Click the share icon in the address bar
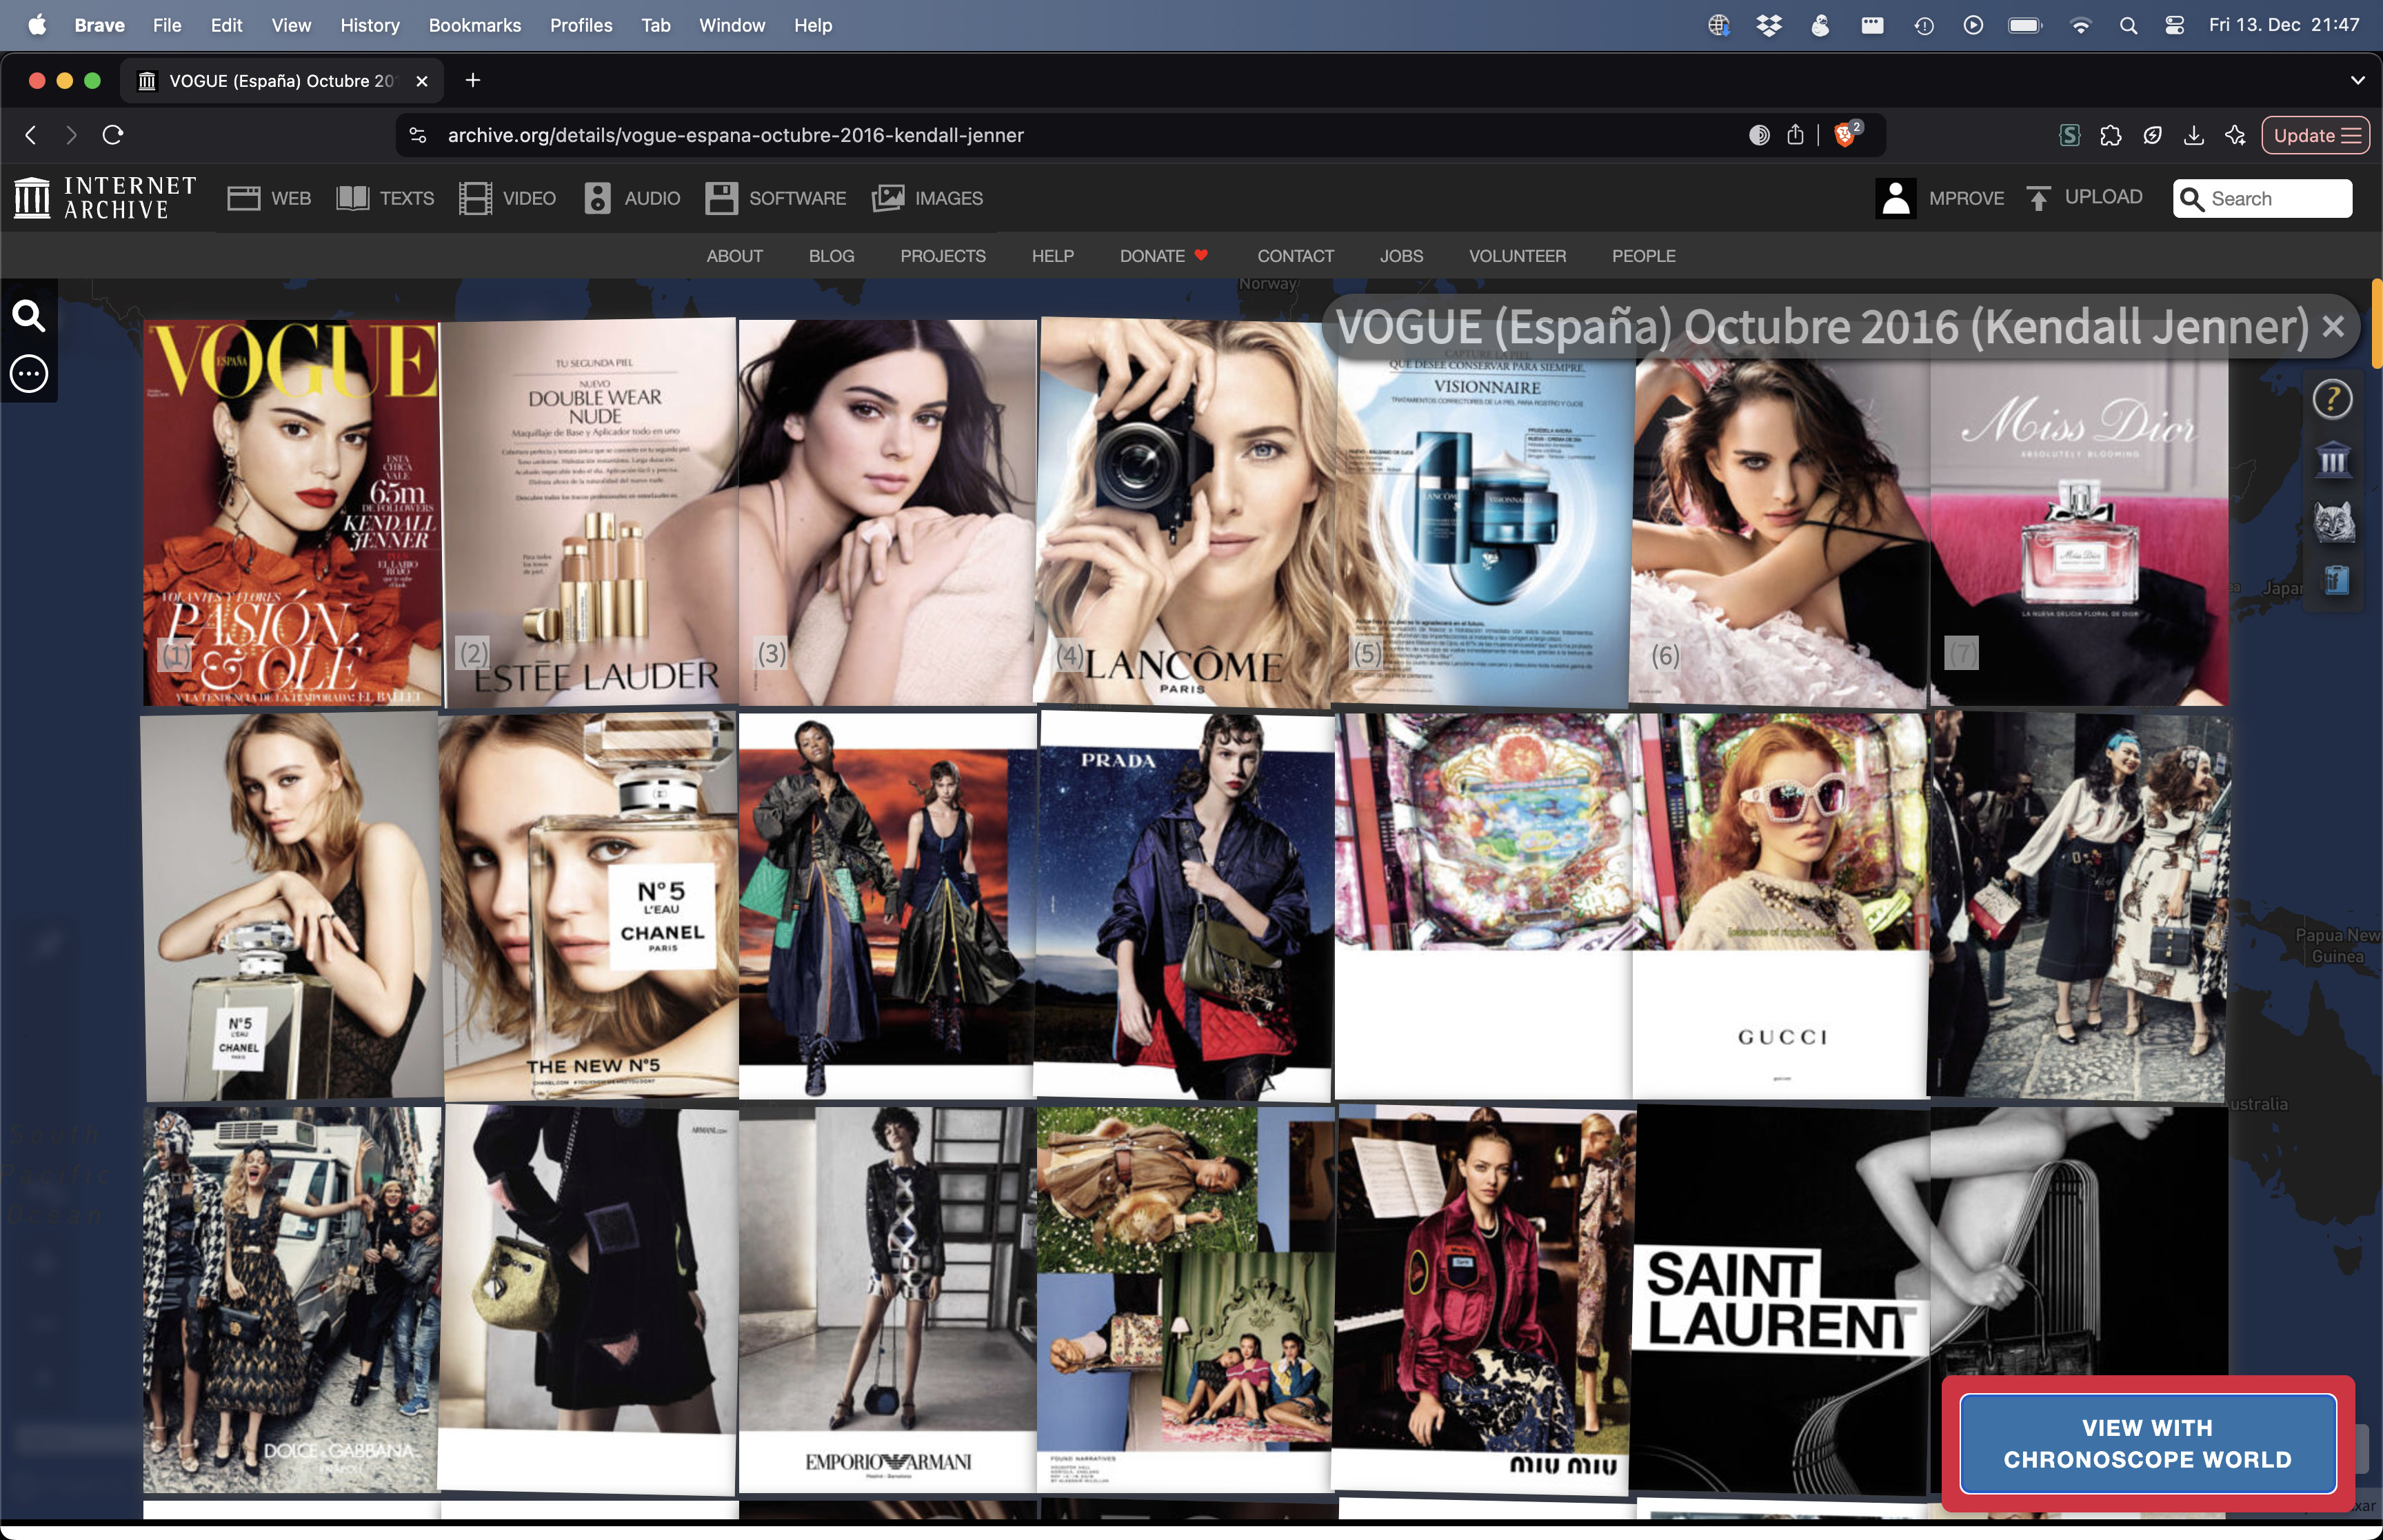 coord(1796,134)
